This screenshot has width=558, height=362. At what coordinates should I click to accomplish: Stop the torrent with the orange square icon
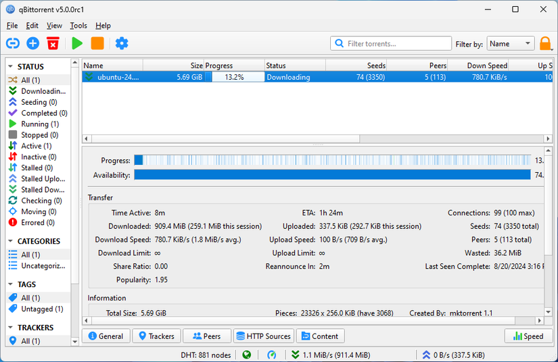point(97,43)
